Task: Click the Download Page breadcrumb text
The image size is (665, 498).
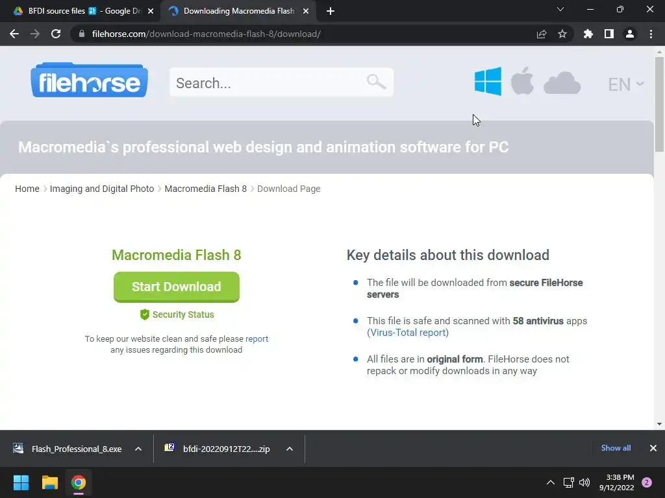Action: point(289,189)
